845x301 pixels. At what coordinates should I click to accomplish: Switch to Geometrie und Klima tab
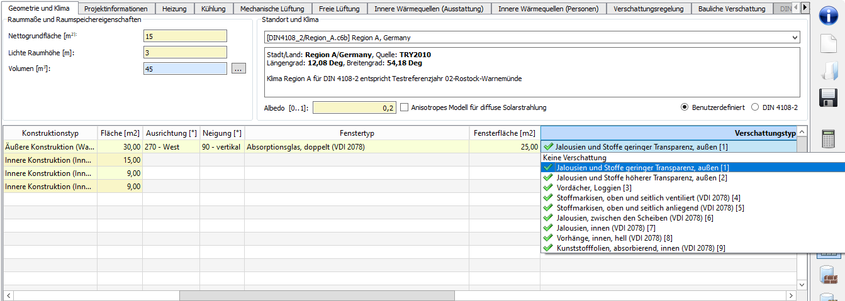(39, 8)
